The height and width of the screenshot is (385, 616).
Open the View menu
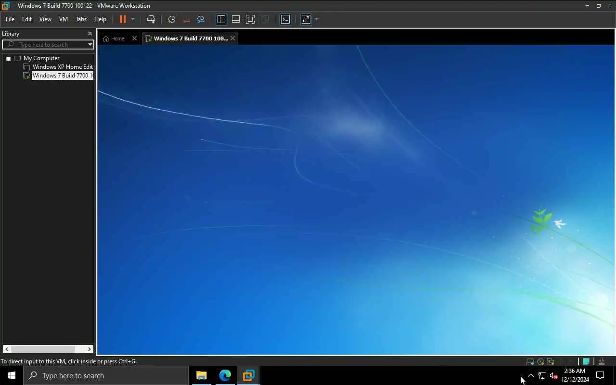click(45, 19)
